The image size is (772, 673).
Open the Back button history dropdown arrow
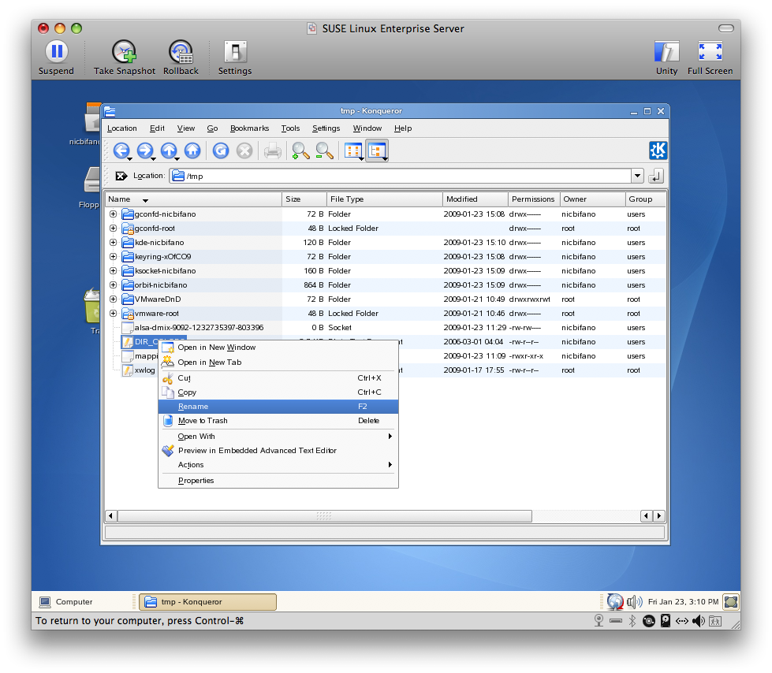coord(130,159)
